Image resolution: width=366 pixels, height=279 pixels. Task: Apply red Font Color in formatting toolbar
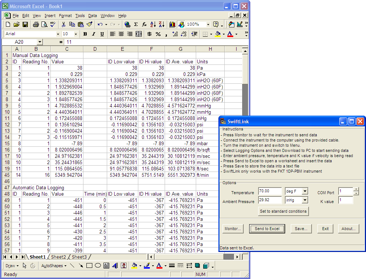(x=230, y=34)
